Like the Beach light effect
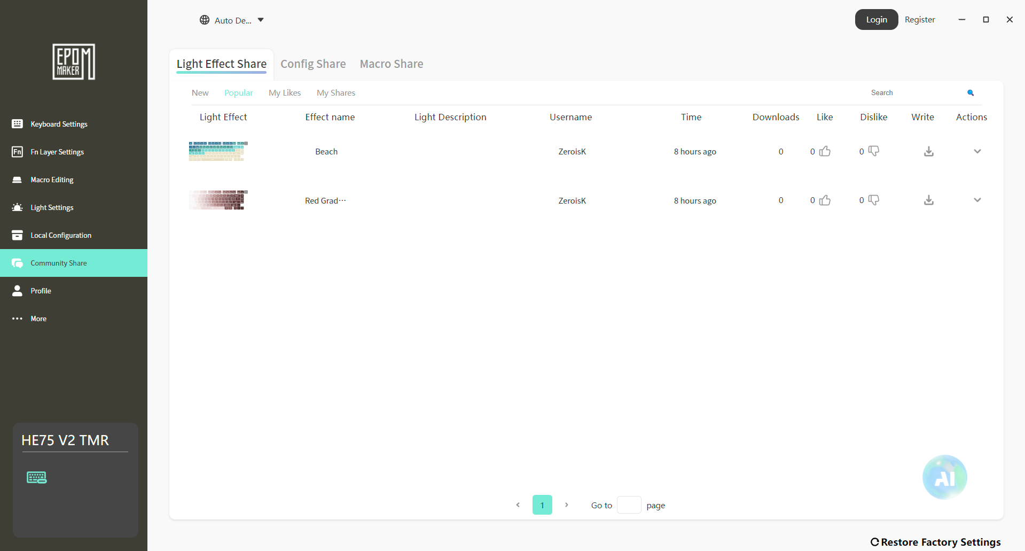Image resolution: width=1025 pixels, height=551 pixels. [825, 151]
